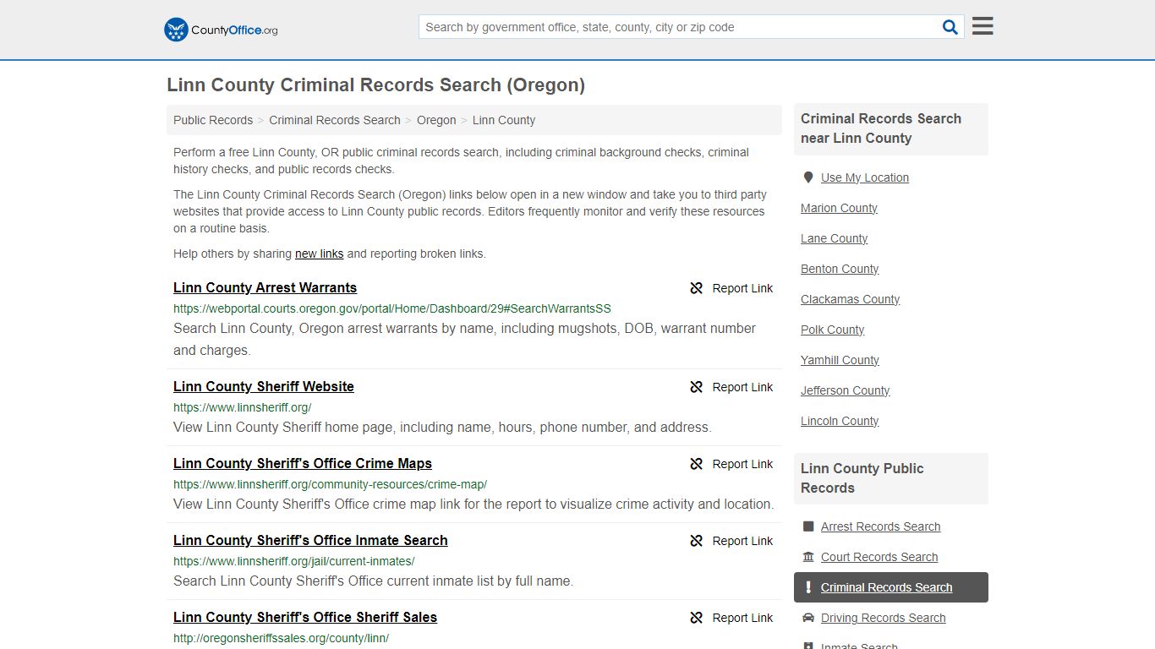Open the hamburger menu

[983, 26]
